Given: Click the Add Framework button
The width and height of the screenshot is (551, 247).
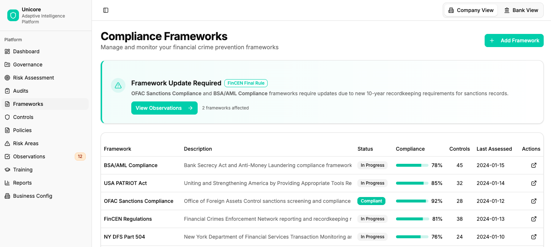Looking at the screenshot, I should (x=514, y=40).
